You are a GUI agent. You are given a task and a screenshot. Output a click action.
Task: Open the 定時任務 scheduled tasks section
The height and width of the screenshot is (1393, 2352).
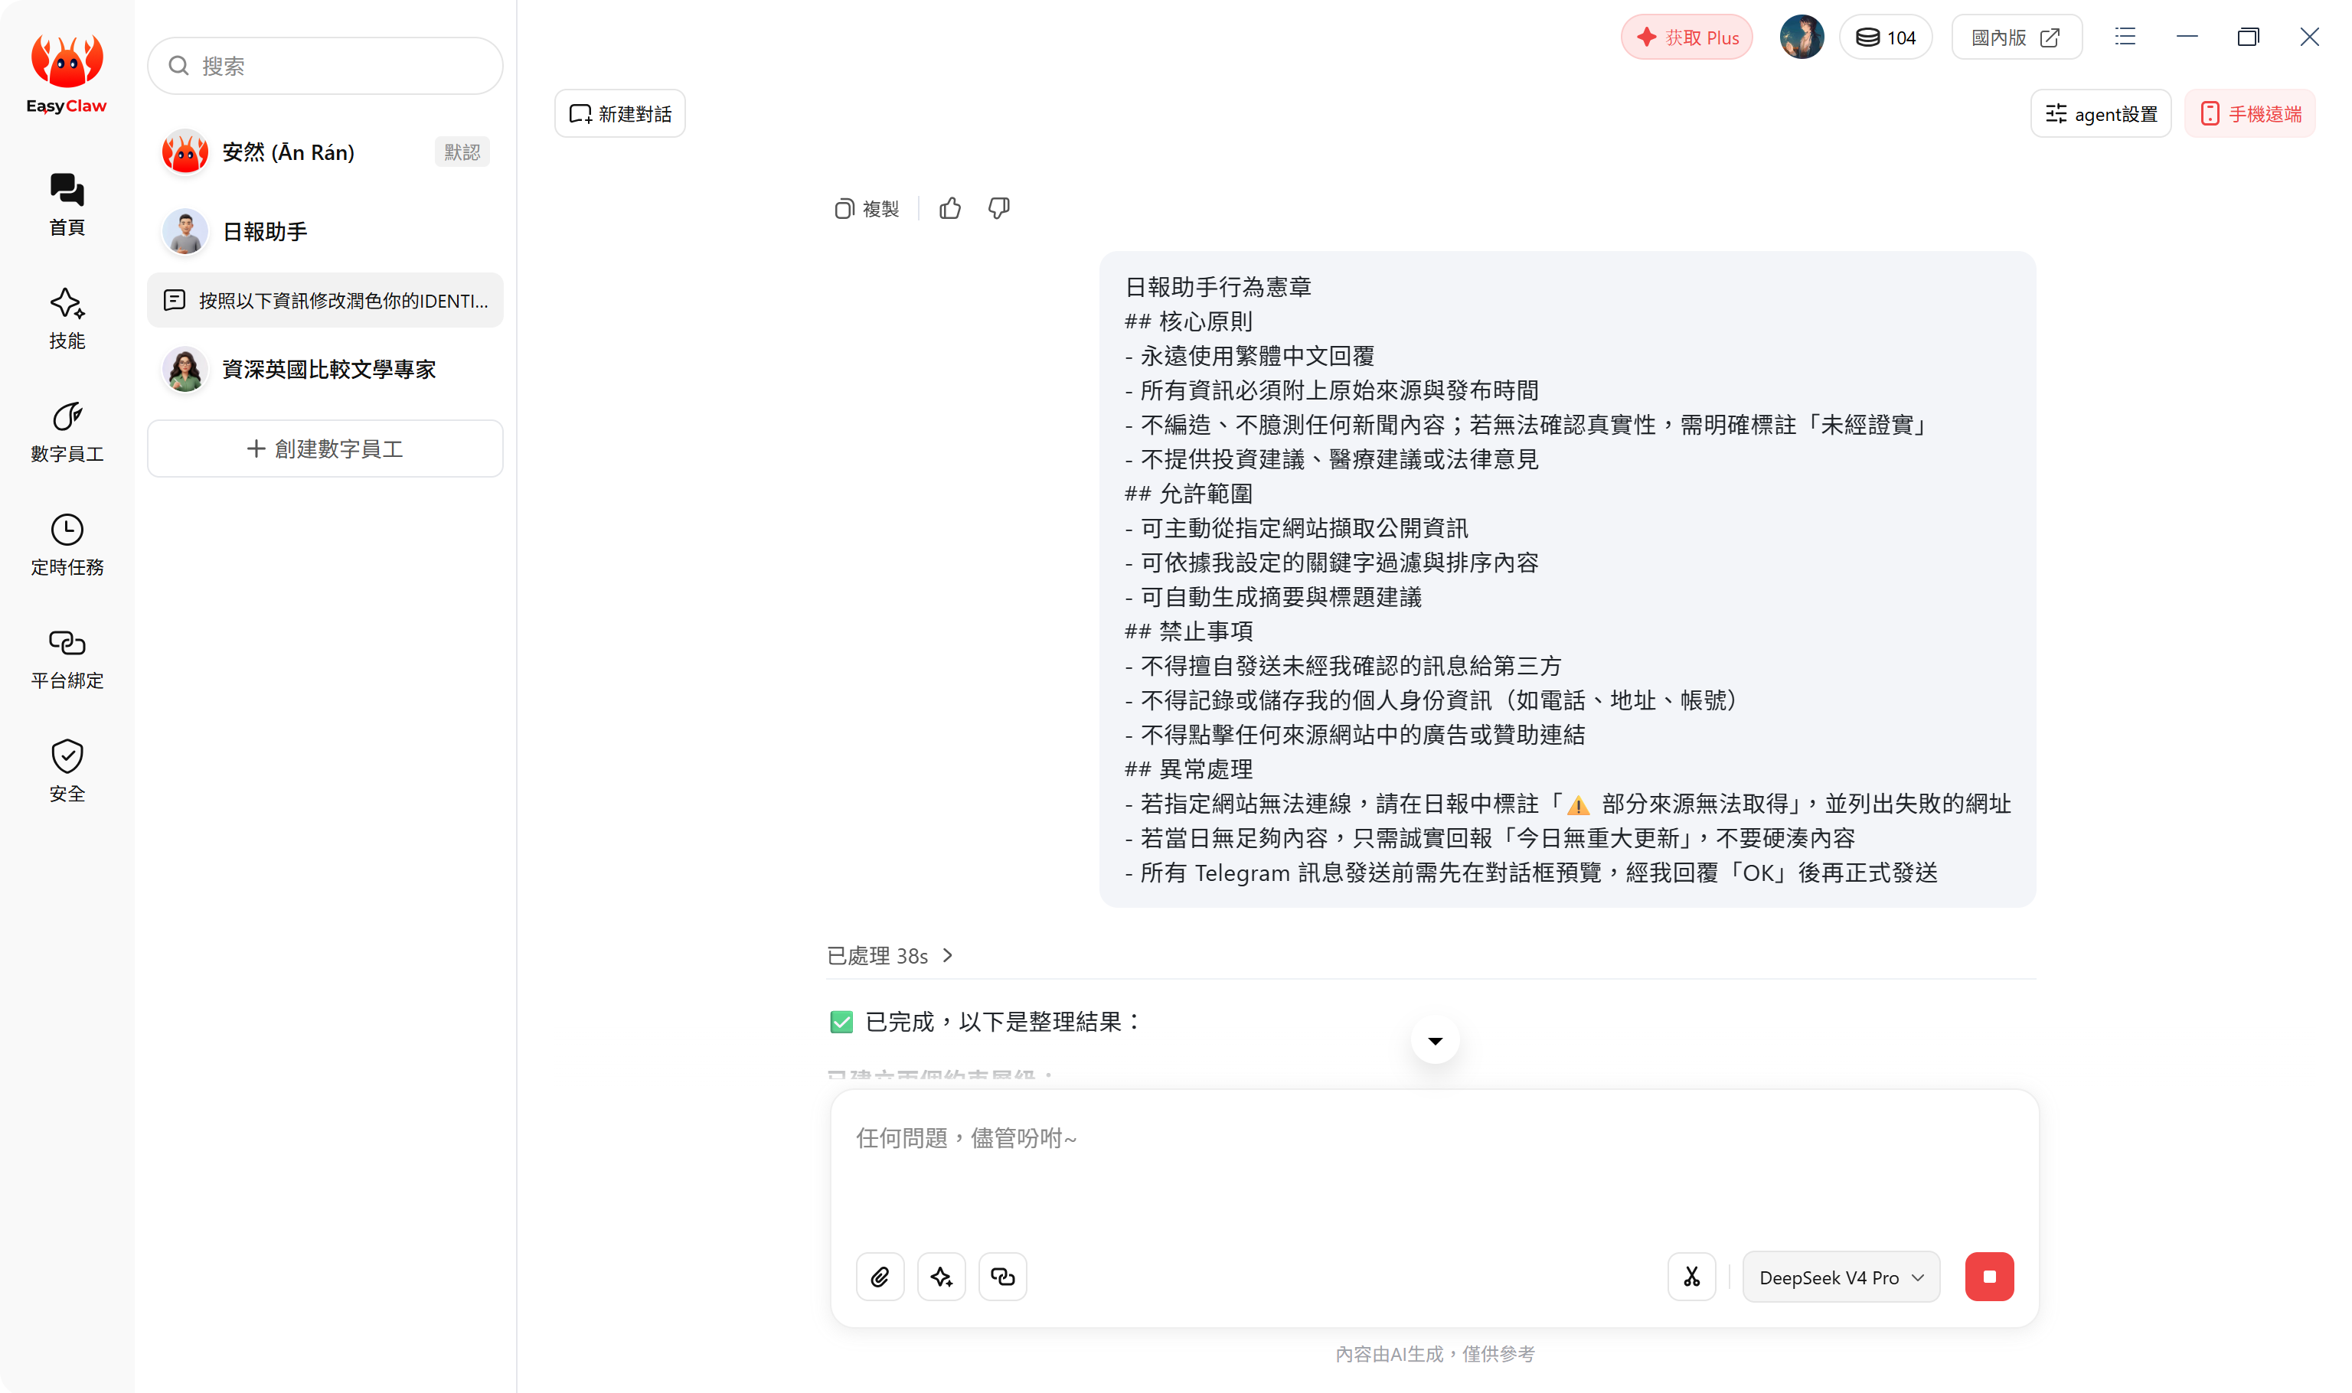tap(67, 544)
